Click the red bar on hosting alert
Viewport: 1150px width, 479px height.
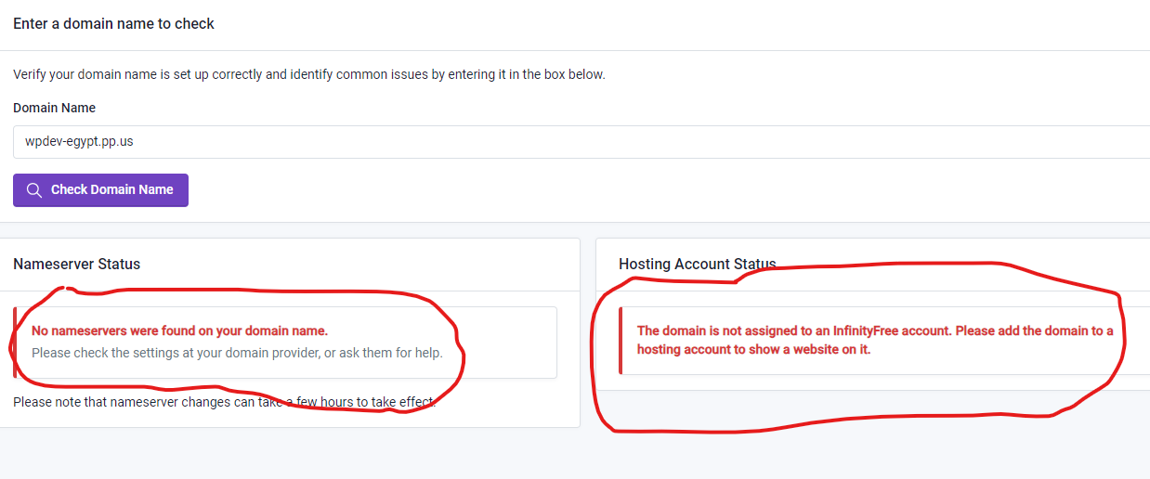pos(621,341)
